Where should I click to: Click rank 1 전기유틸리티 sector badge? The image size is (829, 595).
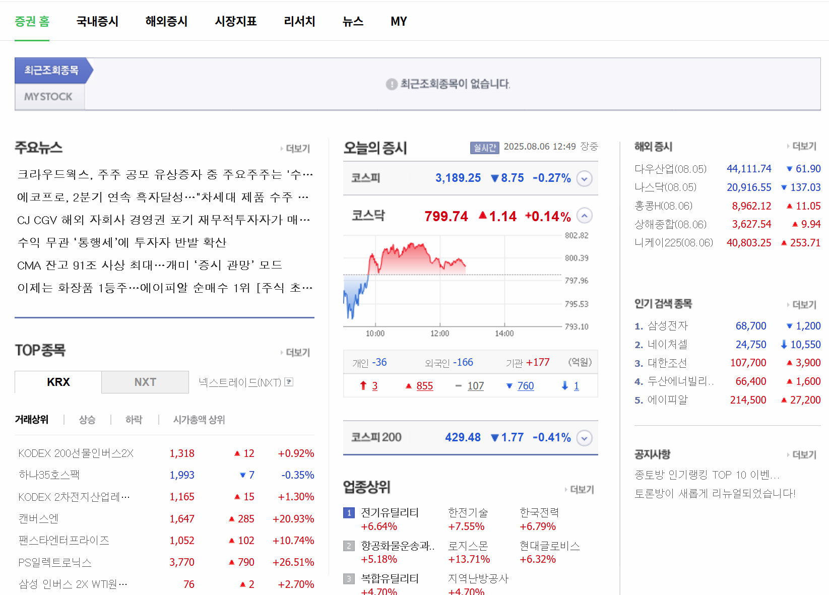coord(349,513)
